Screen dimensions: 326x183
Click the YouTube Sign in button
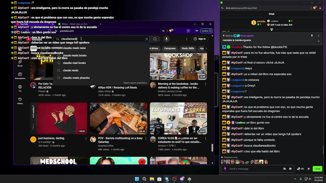[199, 39]
